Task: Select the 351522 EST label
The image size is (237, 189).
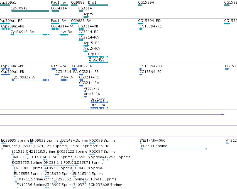Action: [18, 151]
